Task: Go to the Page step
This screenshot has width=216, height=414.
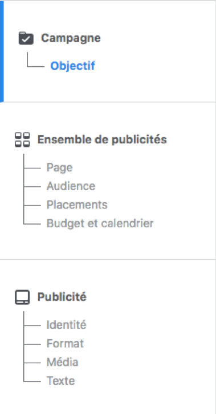Action: coord(59,168)
